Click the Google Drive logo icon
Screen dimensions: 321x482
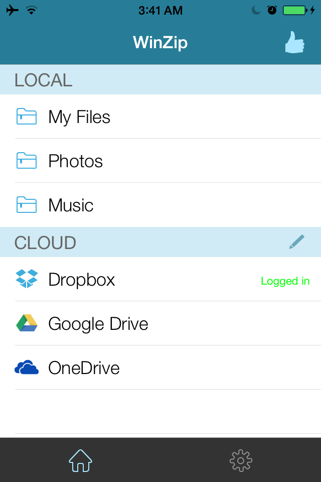pyautogui.click(x=27, y=323)
